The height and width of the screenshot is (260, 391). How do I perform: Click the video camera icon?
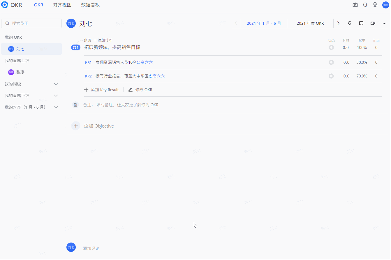click(373, 23)
